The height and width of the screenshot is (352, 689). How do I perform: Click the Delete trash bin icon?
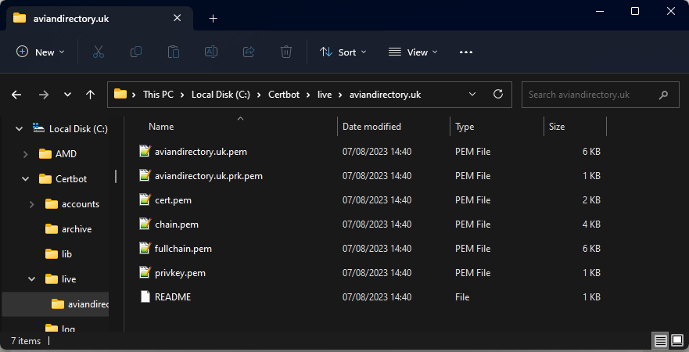[286, 52]
